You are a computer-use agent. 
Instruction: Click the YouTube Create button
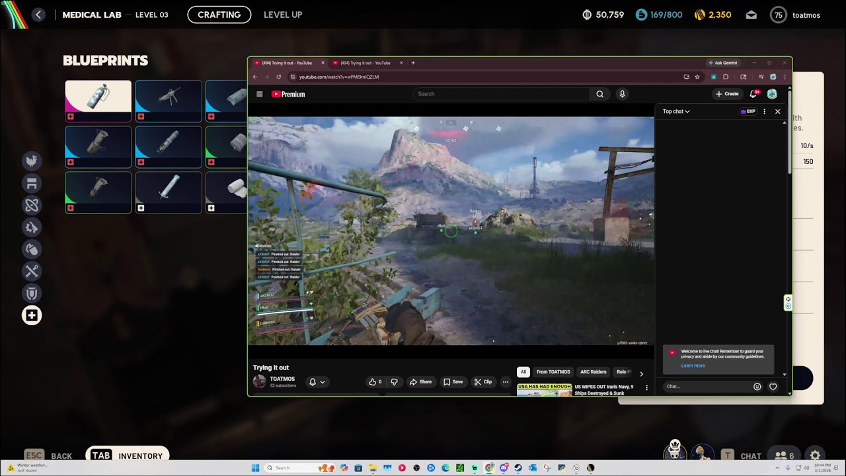[x=727, y=94]
